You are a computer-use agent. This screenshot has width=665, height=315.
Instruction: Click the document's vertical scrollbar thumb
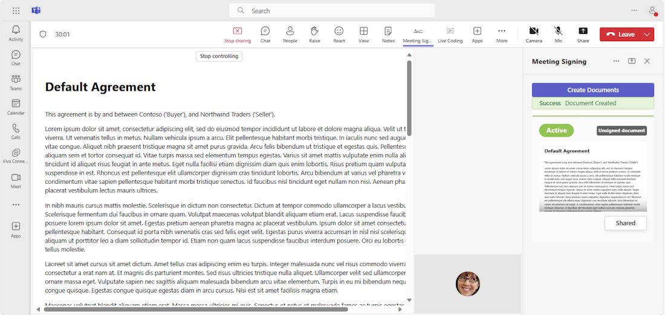point(409,99)
